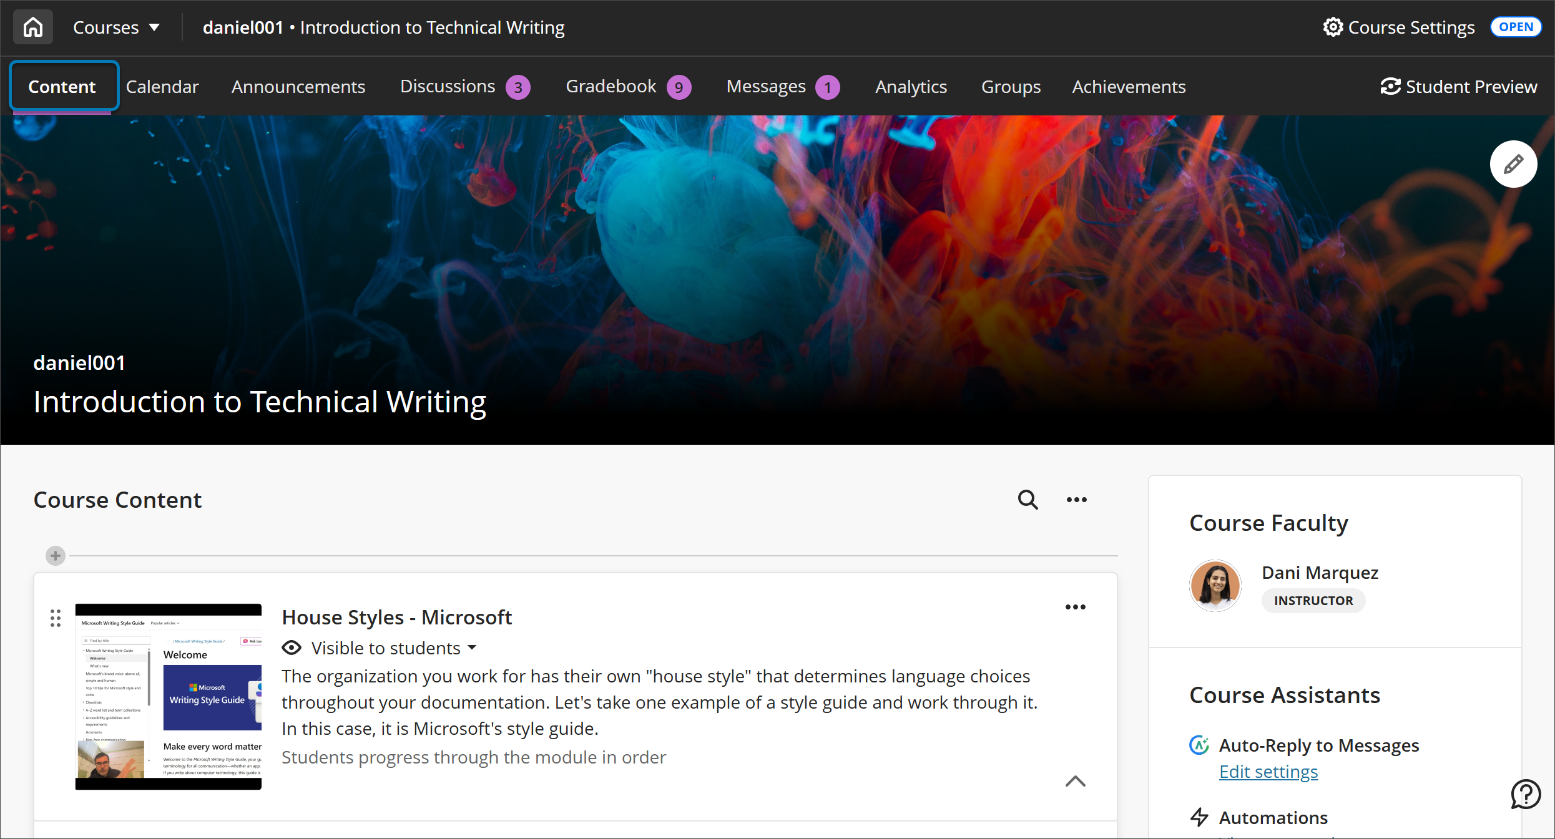Collapse the House Styles description with the chevron
This screenshot has width=1555, height=839.
[1076, 782]
